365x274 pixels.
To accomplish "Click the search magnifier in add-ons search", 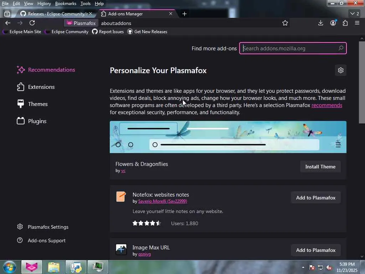I will pyautogui.click(x=341, y=48).
